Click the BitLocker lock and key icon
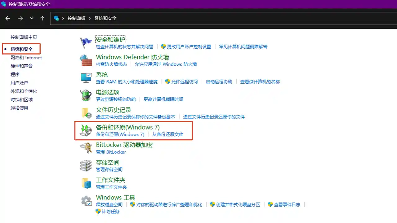 tap(86, 148)
